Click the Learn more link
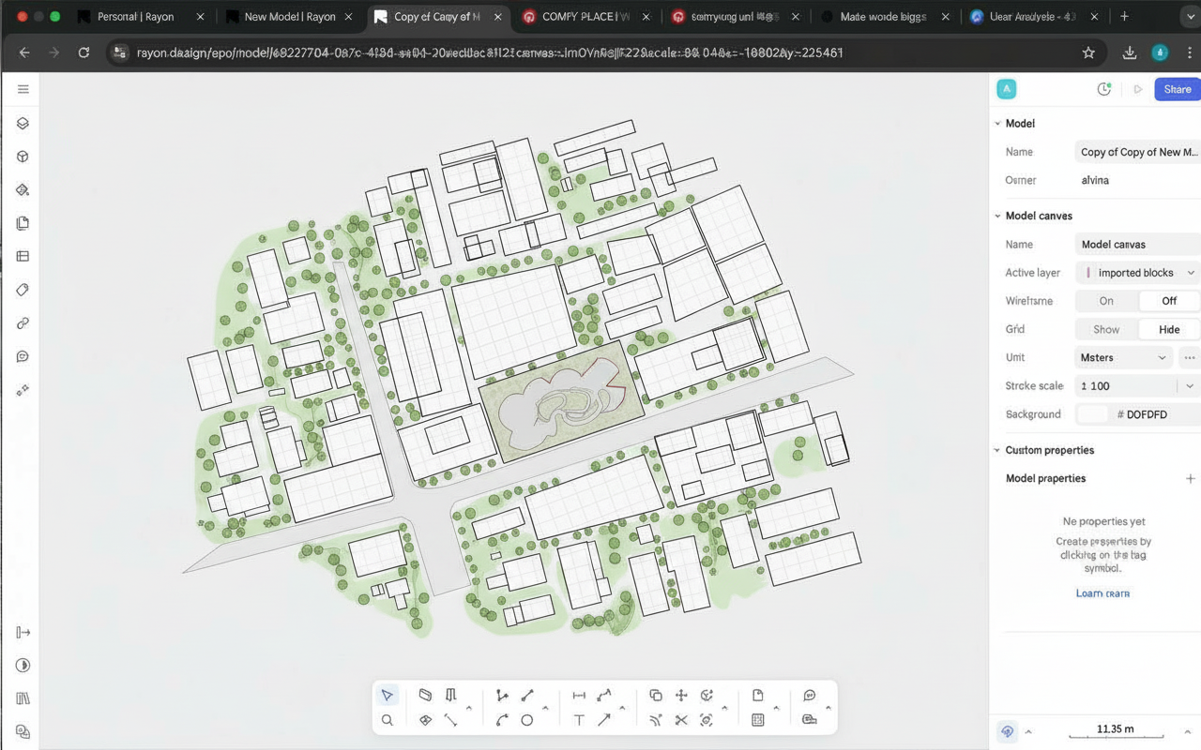This screenshot has height=750, width=1201. (x=1102, y=593)
